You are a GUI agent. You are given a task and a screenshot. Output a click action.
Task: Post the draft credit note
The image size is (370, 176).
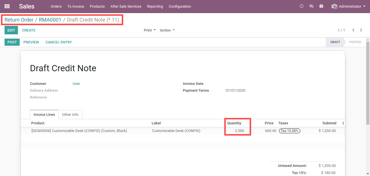pyautogui.click(x=12, y=42)
